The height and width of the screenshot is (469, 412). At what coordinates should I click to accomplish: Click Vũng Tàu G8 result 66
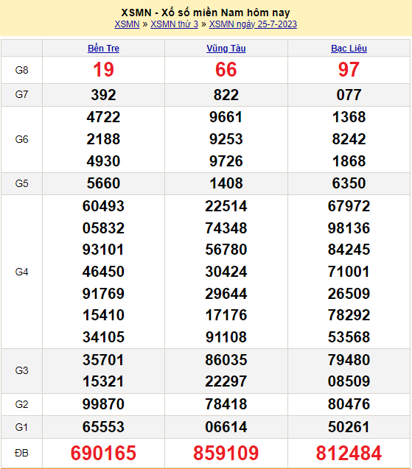click(226, 70)
